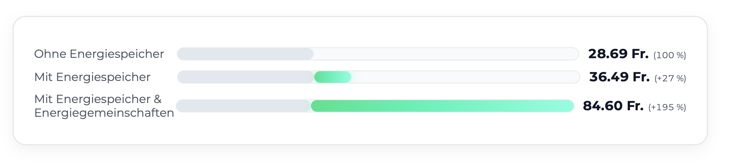The image size is (730, 167).
Task: Click the (+195 %) increase indicator
Action: tap(667, 107)
